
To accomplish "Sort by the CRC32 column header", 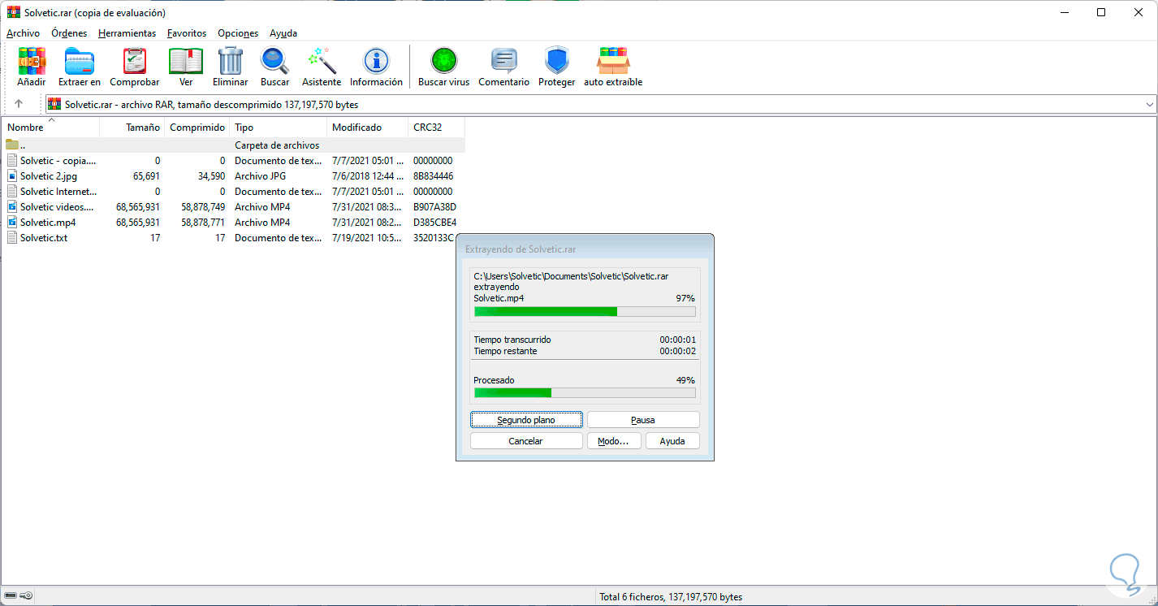I will click(437, 128).
